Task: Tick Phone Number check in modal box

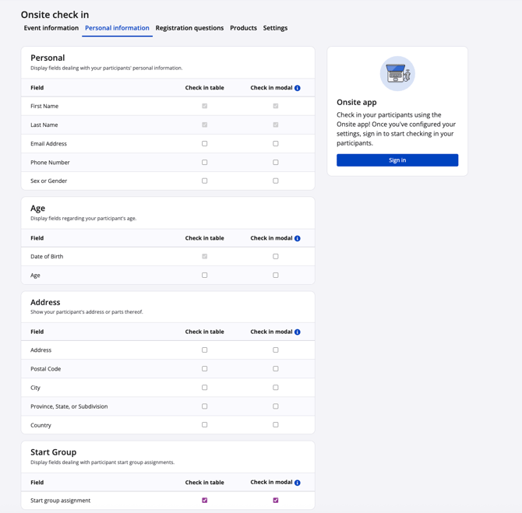Action: click(x=276, y=163)
